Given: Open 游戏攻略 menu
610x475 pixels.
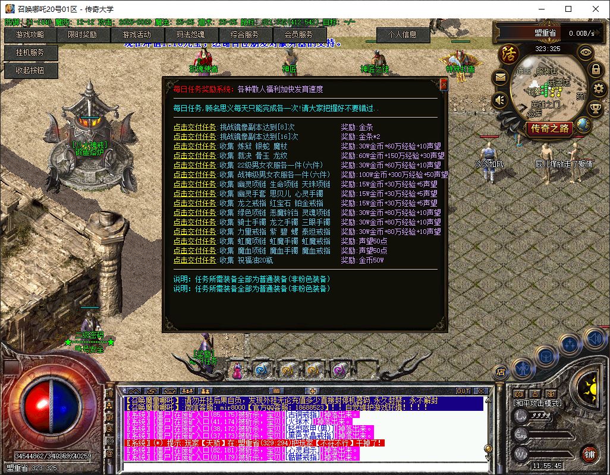Looking at the screenshot, I should pos(30,34).
